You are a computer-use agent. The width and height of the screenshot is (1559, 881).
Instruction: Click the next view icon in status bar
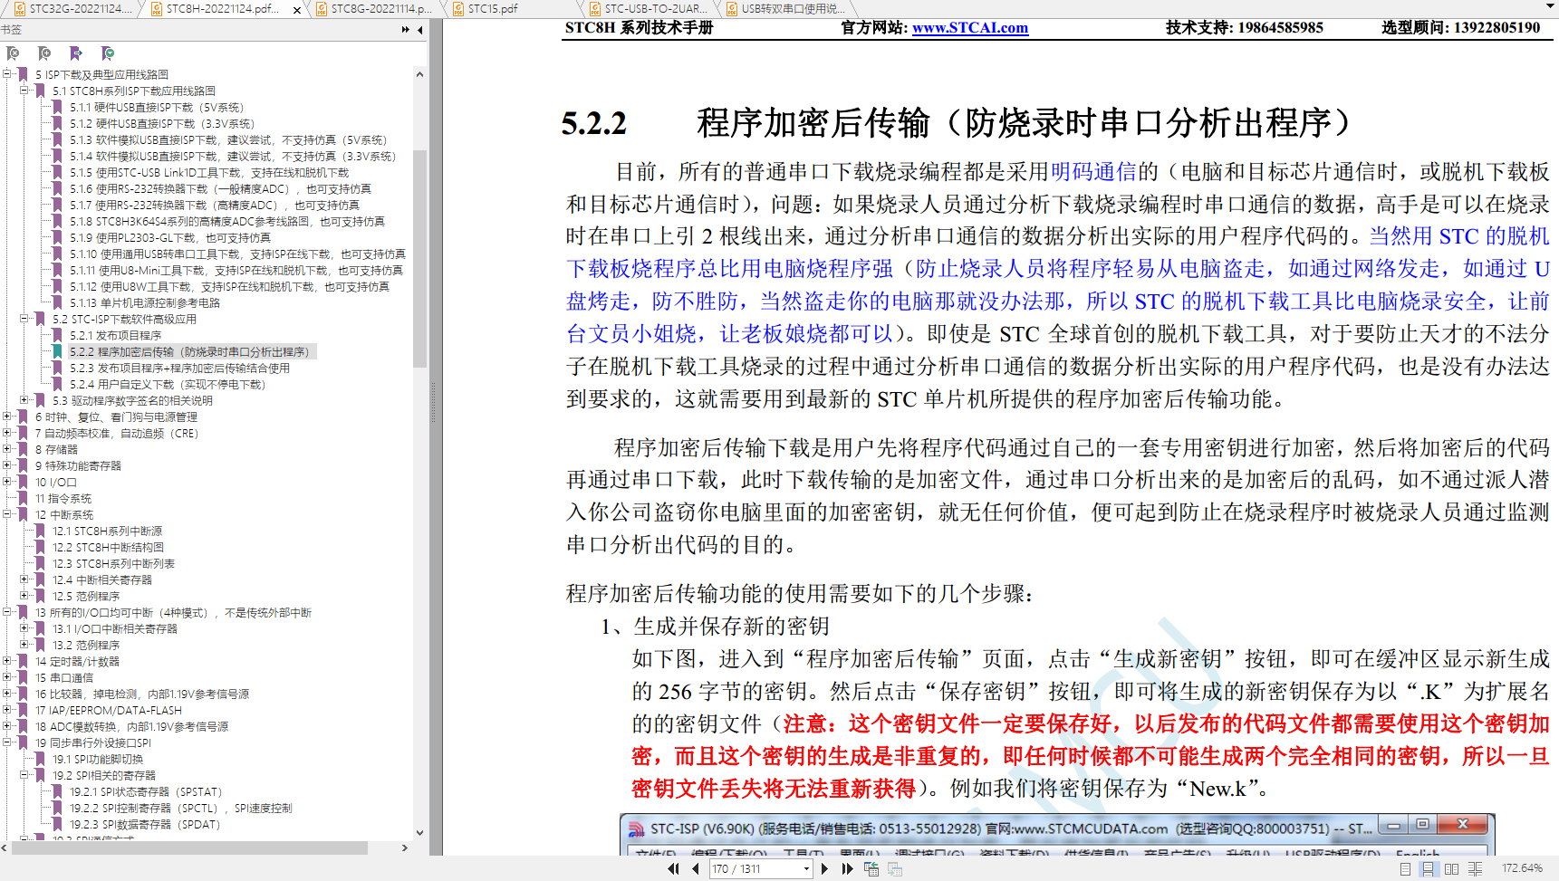point(895,868)
